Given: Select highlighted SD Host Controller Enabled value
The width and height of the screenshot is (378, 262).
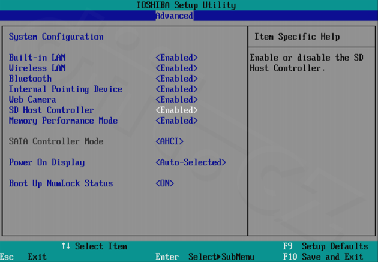Looking at the screenshot, I should tap(176, 110).
